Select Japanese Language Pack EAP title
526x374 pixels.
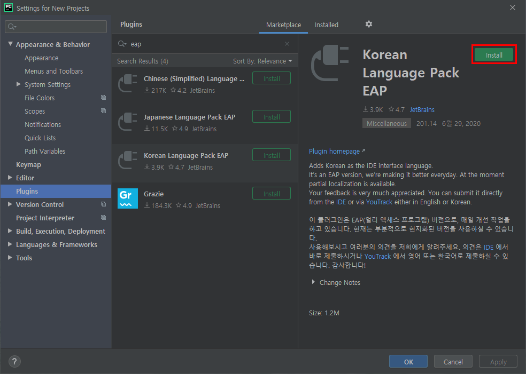[x=190, y=117]
